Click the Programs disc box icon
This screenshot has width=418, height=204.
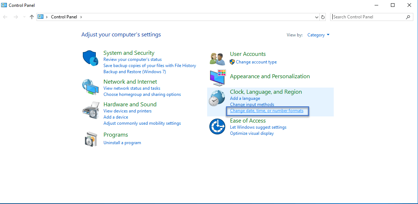pyautogui.click(x=90, y=139)
